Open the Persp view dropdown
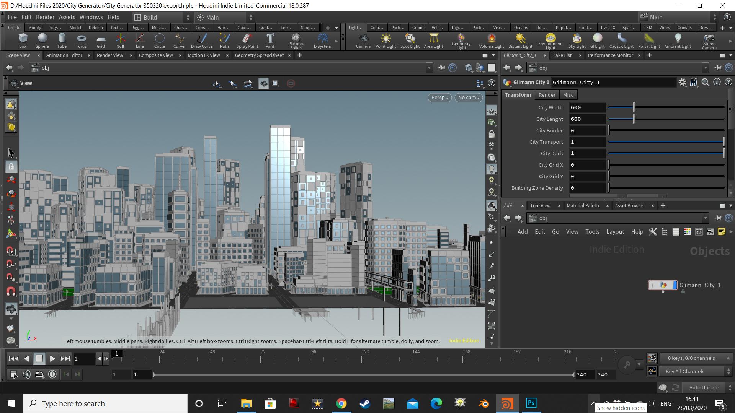Image resolution: width=735 pixels, height=413 pixels. [x=439, y=98]
